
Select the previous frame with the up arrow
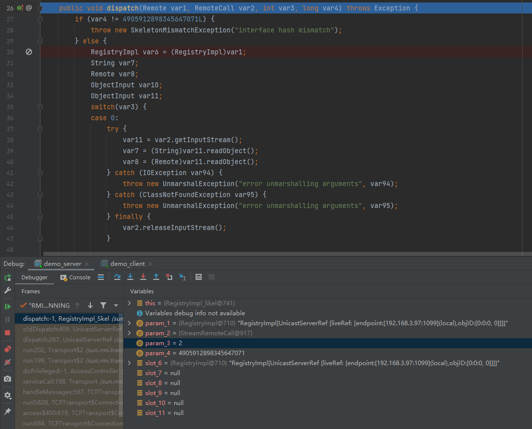77,305
